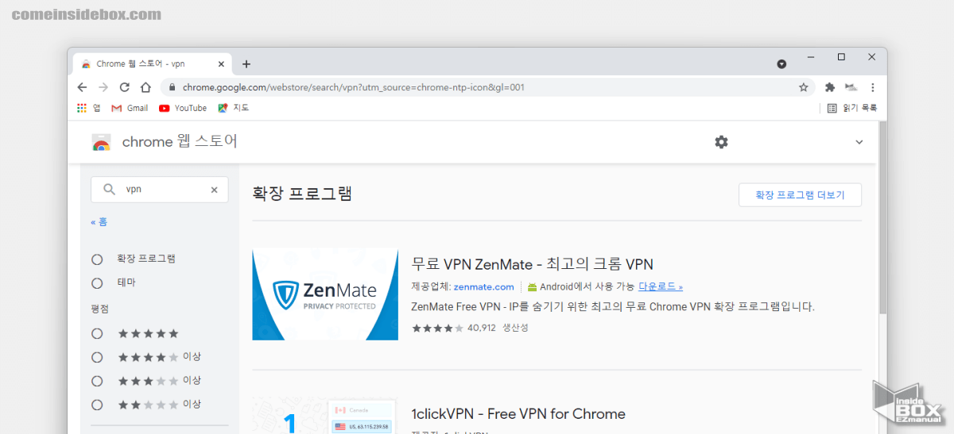Open a new browser tab

pos(246,64)
